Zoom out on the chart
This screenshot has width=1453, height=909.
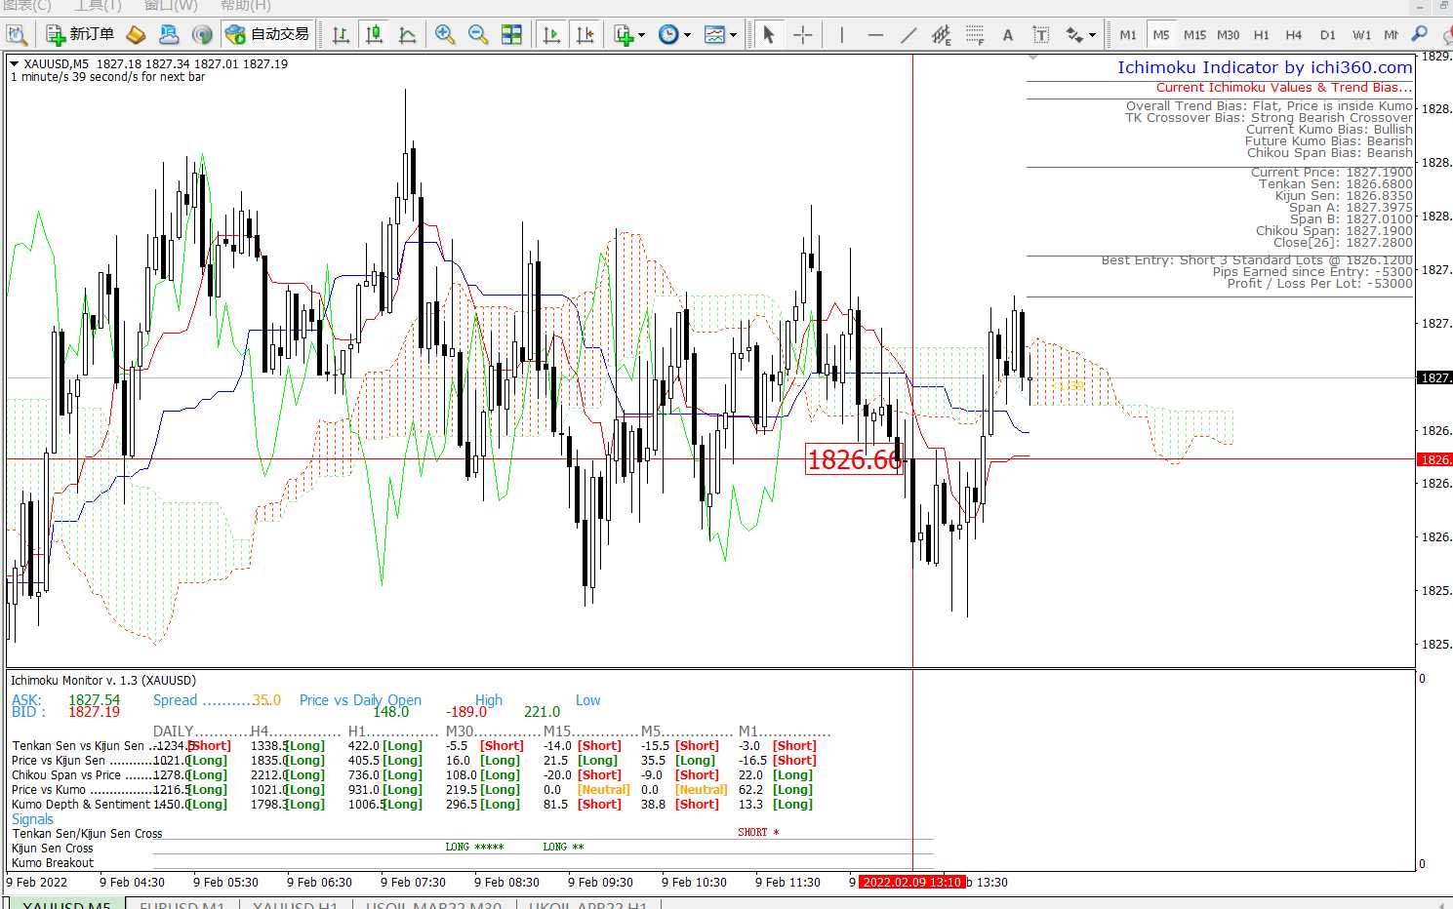coord(478,35)
